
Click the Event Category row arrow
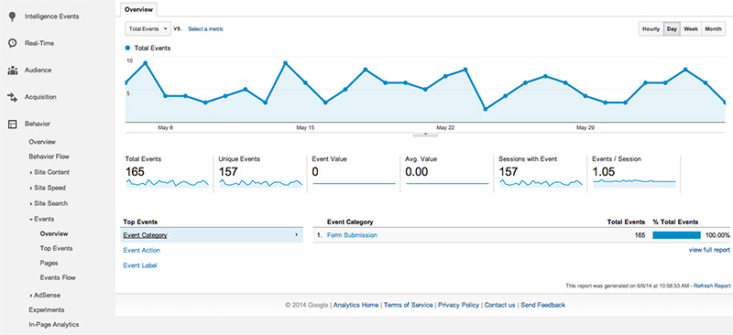(296, 235)
